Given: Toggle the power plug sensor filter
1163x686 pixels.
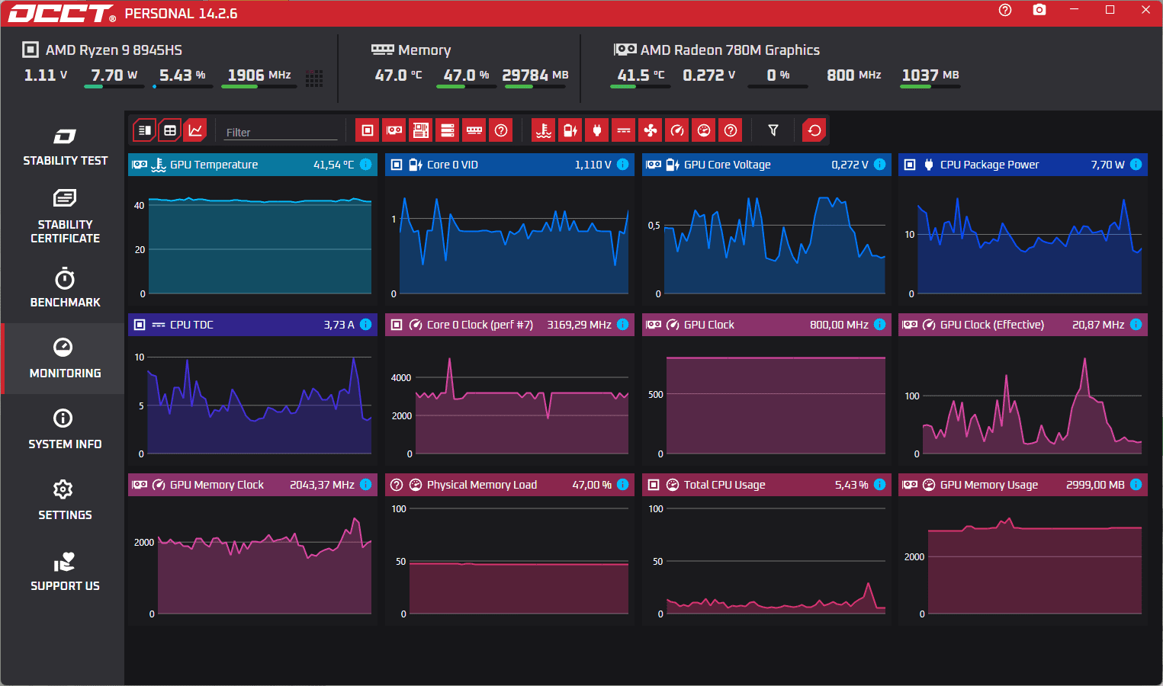Looking at the screenshot, I should pyautogui.click(x=597, y=130).
